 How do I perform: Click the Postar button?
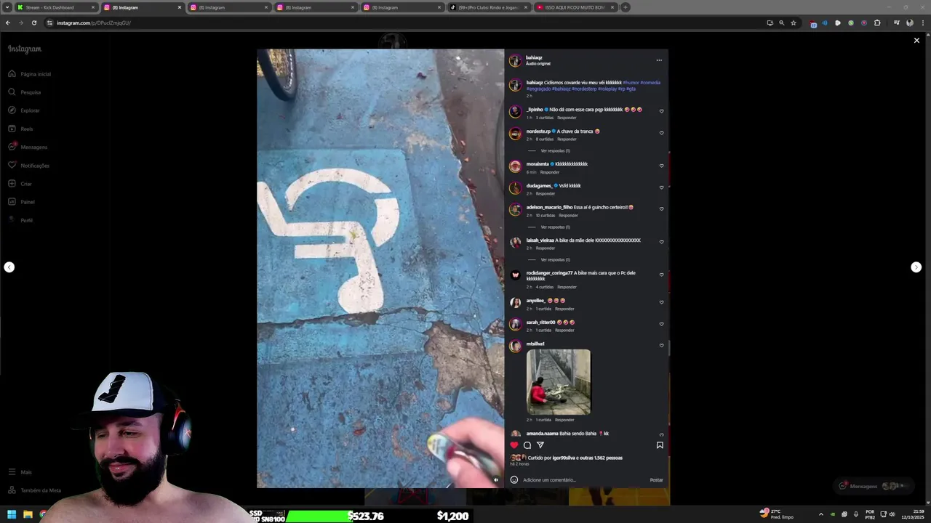click(x=656, y=479)
